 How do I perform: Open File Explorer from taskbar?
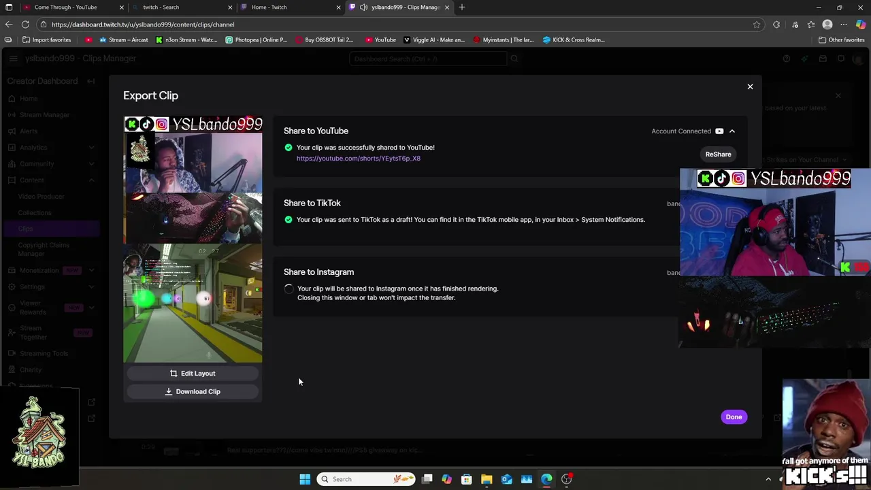point(487,479)
